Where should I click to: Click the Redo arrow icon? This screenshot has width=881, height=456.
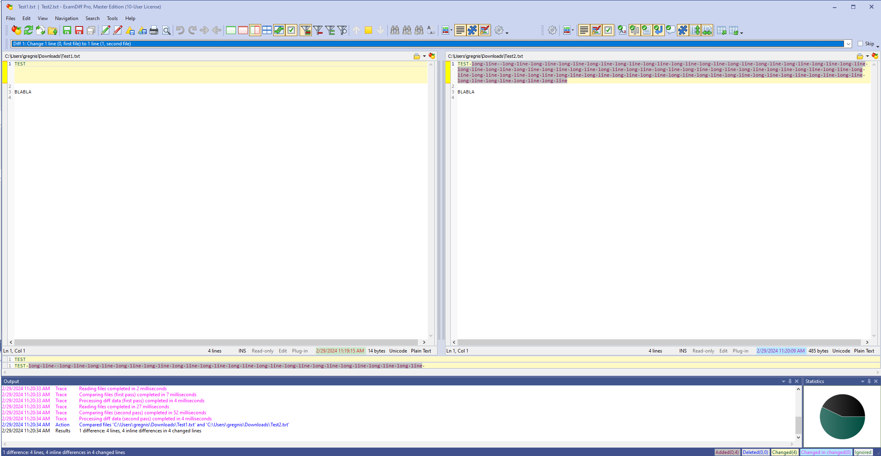(x=192, y=30)
